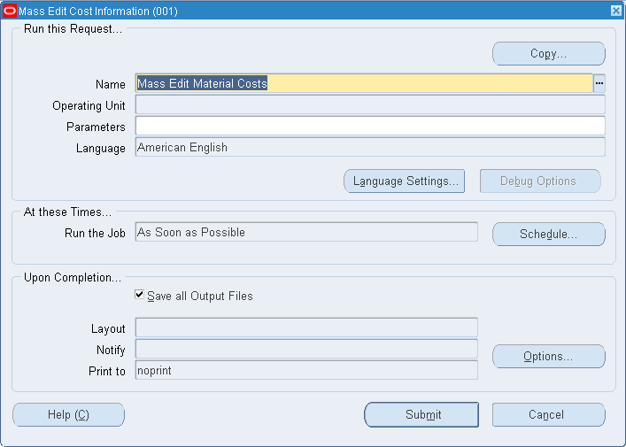Click the Parameters input field
This screenshot has height=447, width=626.
[370, 126]
